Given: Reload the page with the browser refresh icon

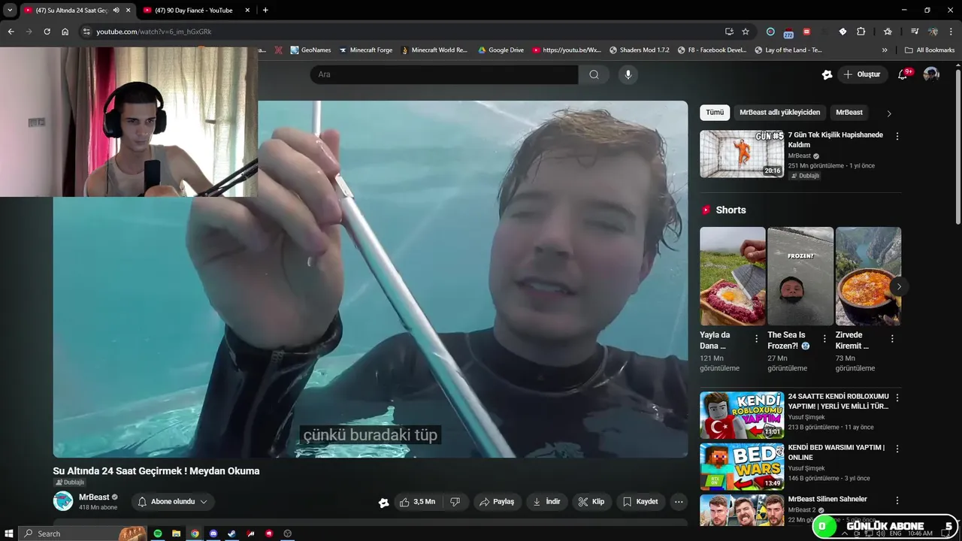Looking at the screenshot, I should (47, 32).
